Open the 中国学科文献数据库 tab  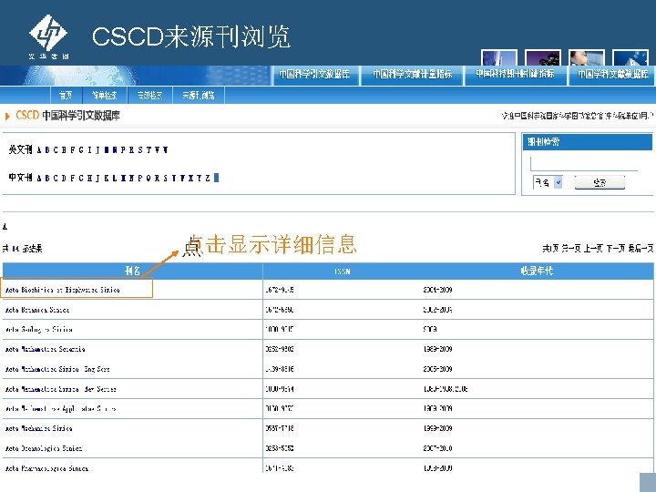point(612,74)
